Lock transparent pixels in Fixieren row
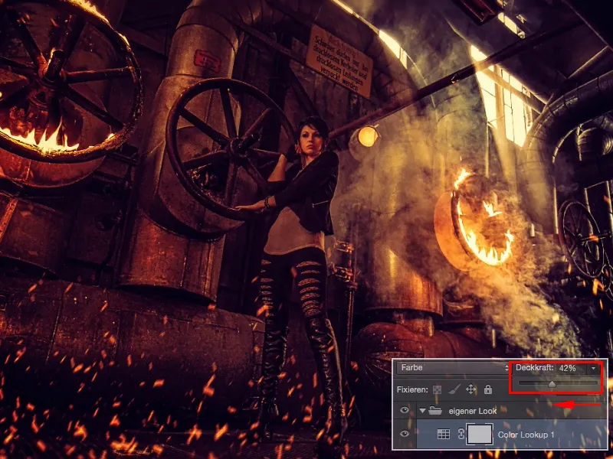Image resolution: width=613 pixels, height=459 pixels. [x=437, y=389]
